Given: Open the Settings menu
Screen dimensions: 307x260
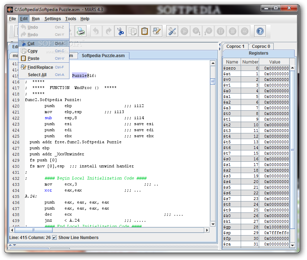Looking at the screenshot, I should pos(52,19).
